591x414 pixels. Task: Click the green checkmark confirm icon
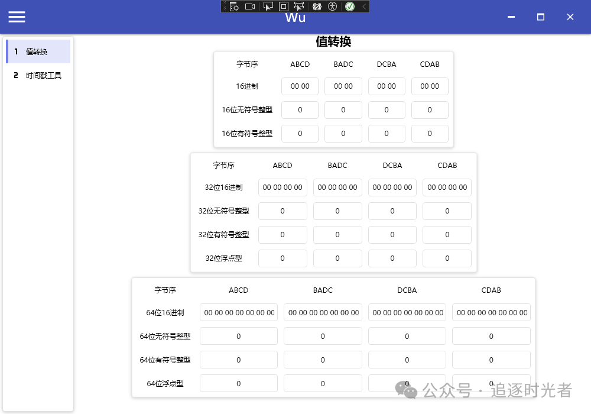pos(350,7)
